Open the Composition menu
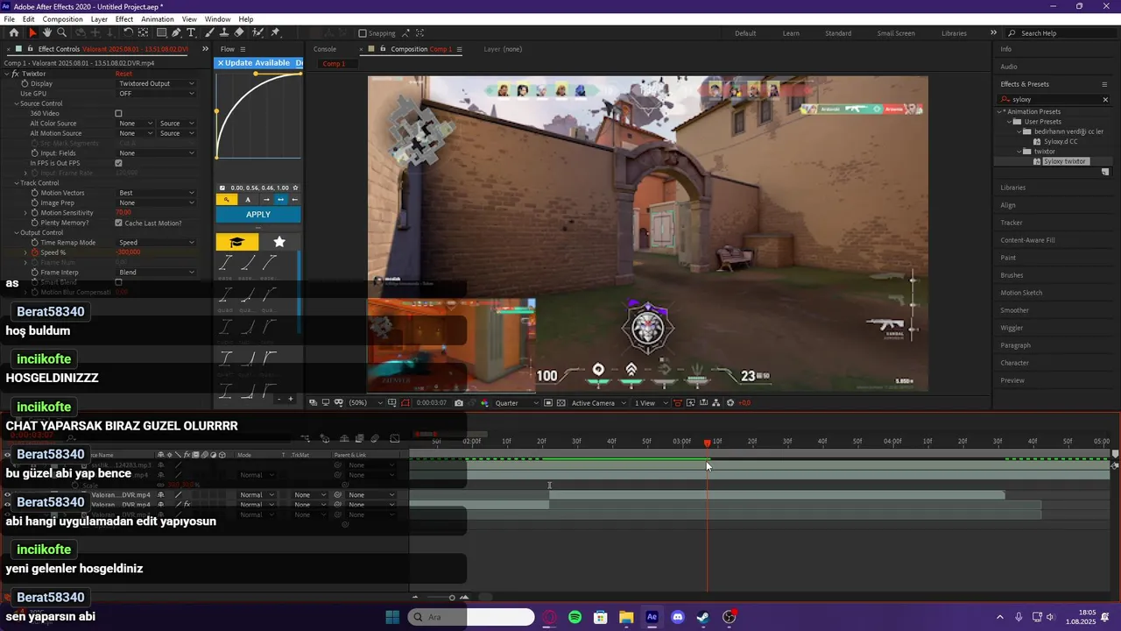 [x=62, y=19]
